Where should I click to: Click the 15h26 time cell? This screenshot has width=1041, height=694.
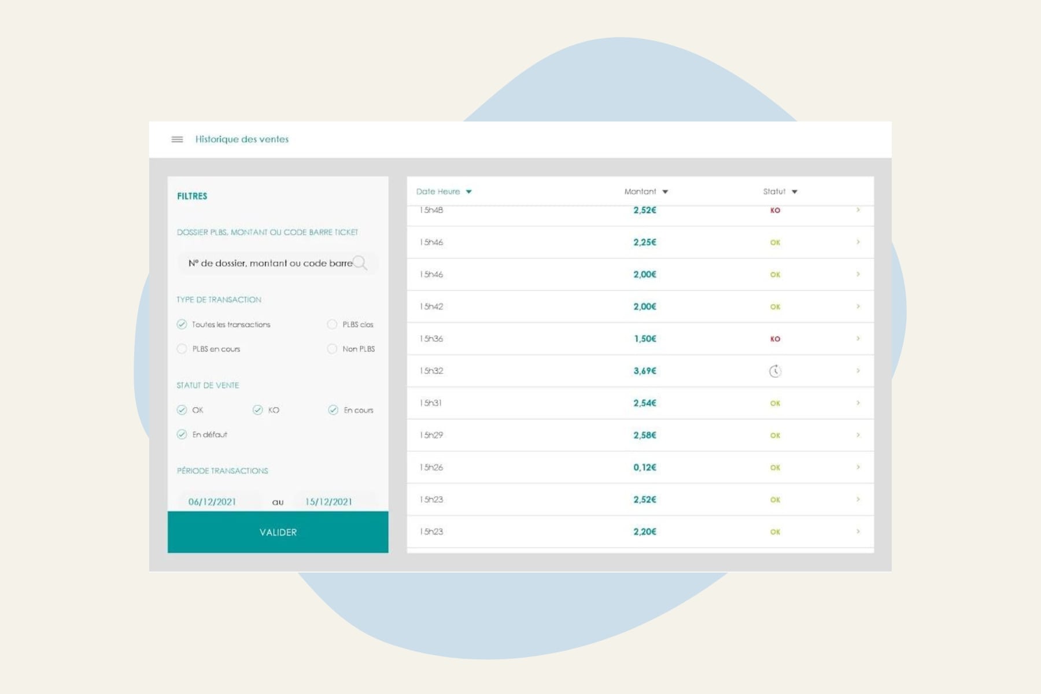(x=431, y=467)
